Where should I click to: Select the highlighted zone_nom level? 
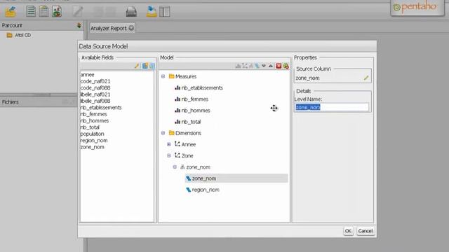click(236, 178)
